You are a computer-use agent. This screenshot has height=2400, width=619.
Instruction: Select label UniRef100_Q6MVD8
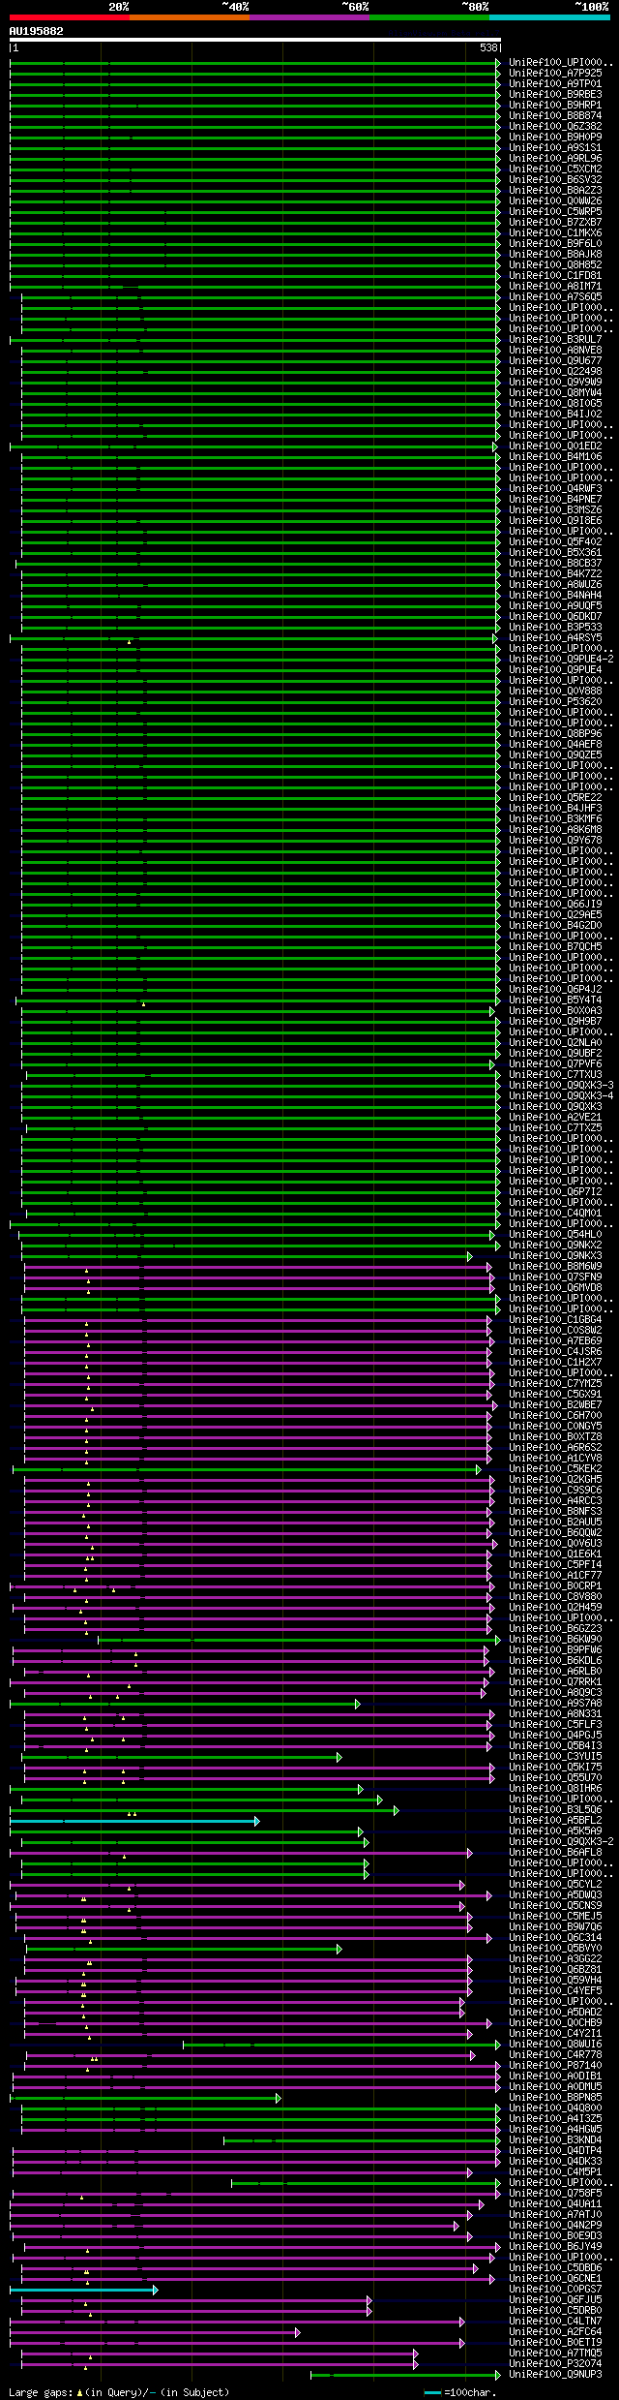(x=555, y=1287)
